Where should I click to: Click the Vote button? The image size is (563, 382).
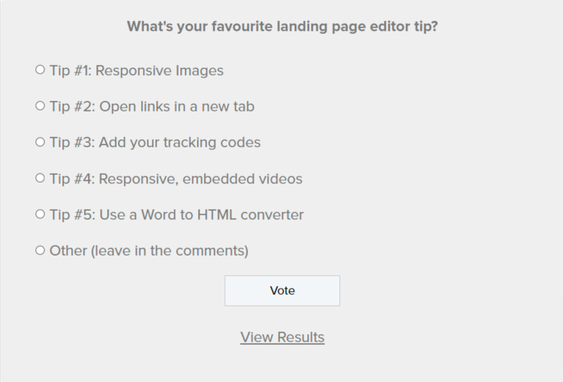click(x=282, y=291)
